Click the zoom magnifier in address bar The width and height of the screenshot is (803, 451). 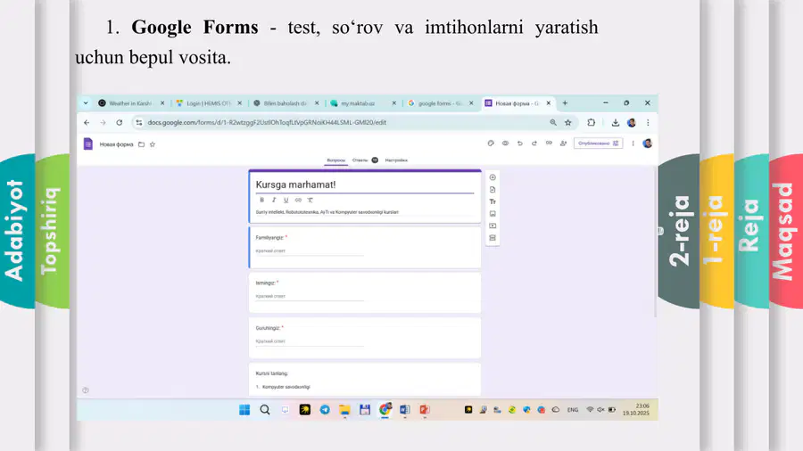(x=553, y=123)
